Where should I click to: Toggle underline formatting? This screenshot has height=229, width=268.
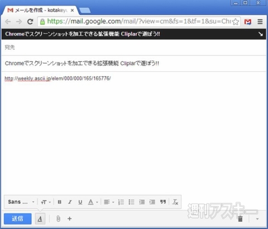pyautogui.click(x=80, y=202)
